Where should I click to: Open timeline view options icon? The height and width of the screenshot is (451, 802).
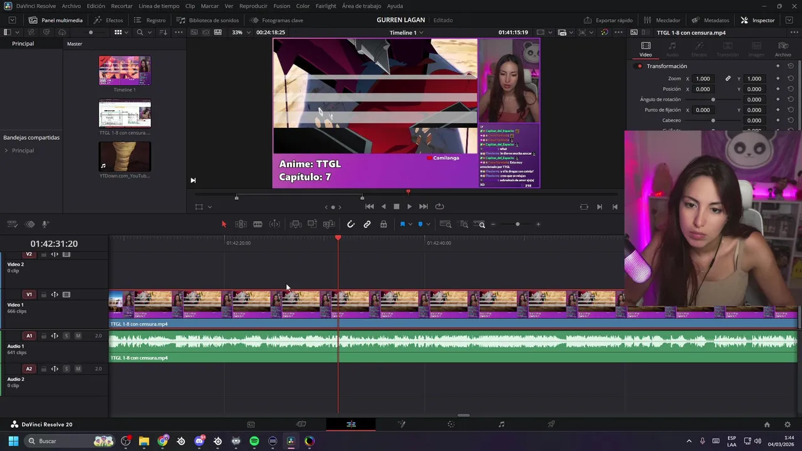click(12, 224)
